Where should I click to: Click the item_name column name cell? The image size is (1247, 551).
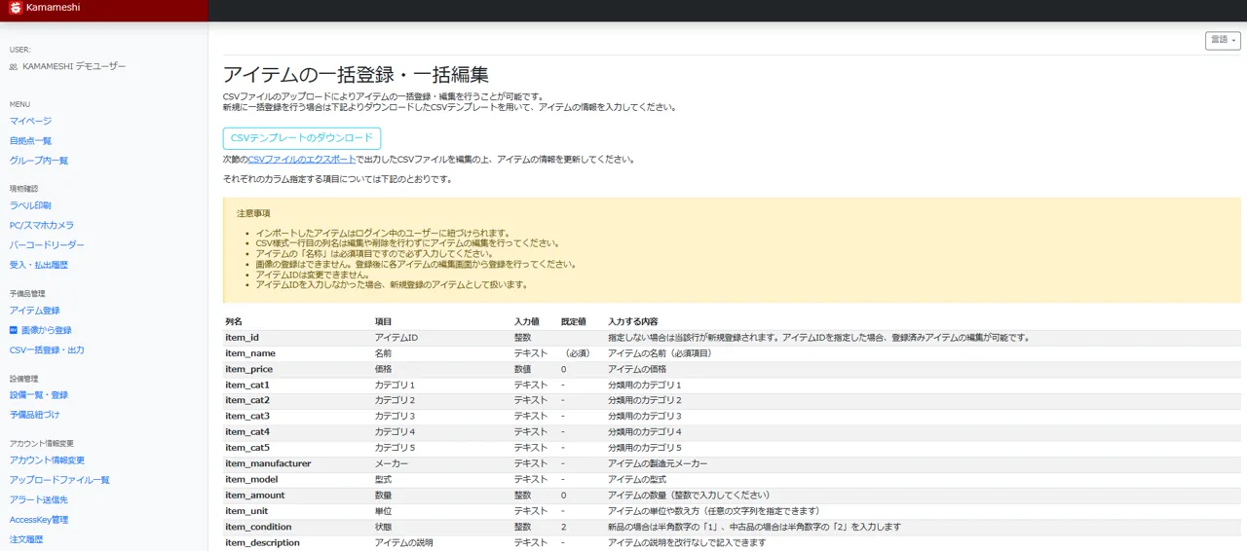[250, 353]
